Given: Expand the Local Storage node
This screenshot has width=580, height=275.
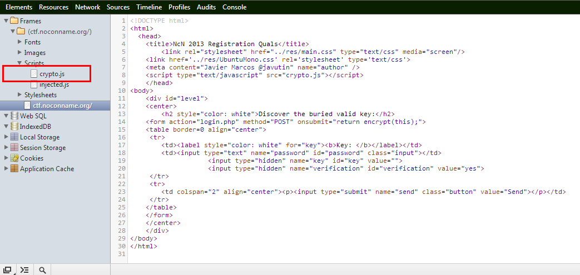Looking at the screenshot, I should tap(6, 137).
